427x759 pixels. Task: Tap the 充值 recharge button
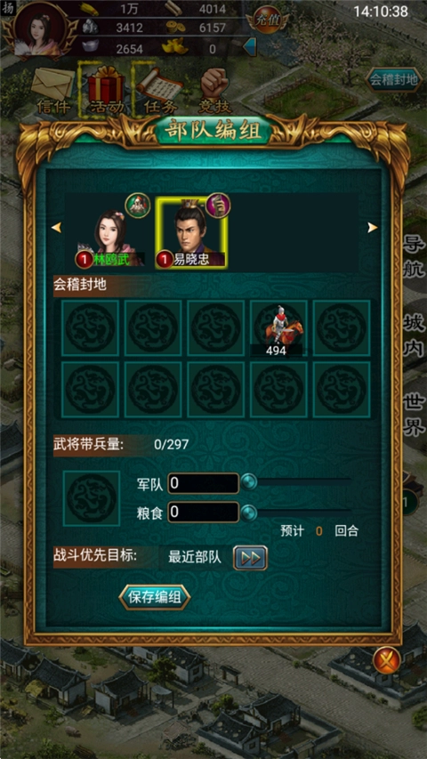[x=266, y=20]
